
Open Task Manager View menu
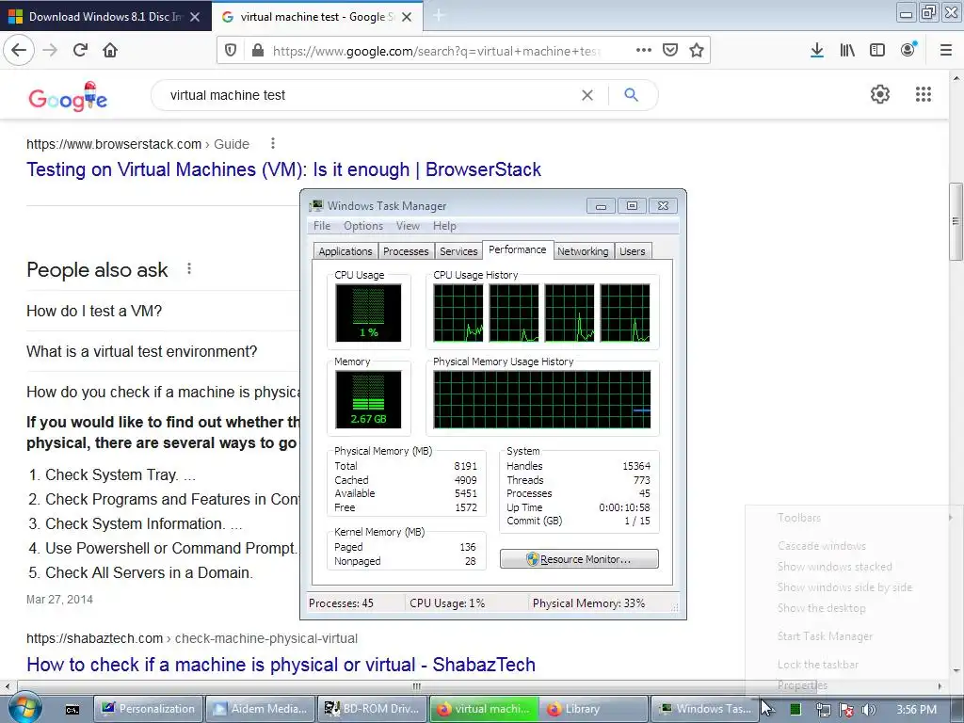click(x=408, y=226)
